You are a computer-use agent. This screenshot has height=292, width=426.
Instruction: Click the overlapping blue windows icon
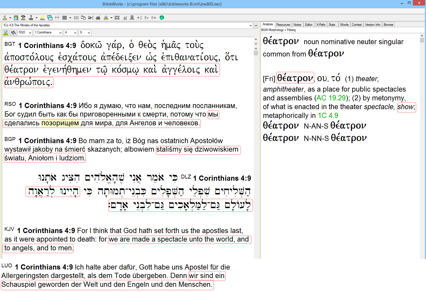pyautogui.click(x=50, y=18)
